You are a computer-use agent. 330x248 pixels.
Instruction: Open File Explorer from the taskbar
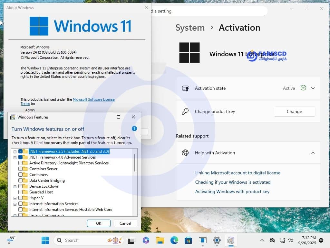(x=160, y=240)
